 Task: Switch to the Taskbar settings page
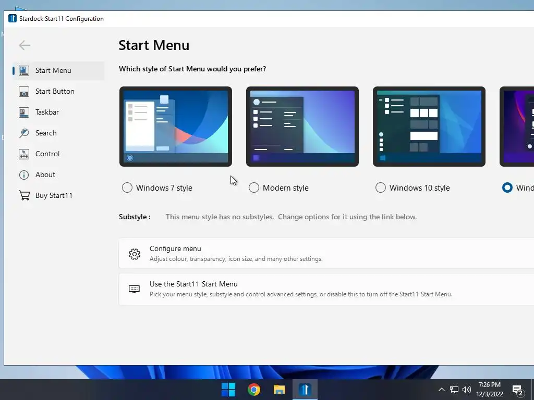tap(58, 113)
